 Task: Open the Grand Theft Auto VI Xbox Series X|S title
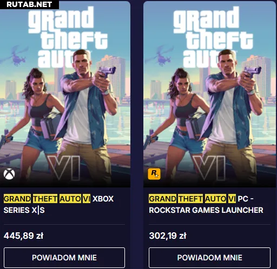point(58,204)
